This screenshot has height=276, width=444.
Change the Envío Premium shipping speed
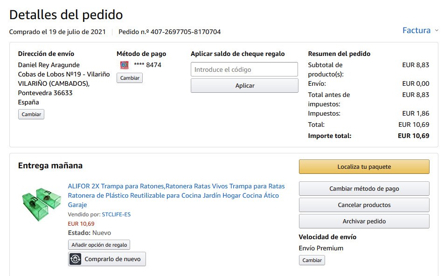click(312, 260)
